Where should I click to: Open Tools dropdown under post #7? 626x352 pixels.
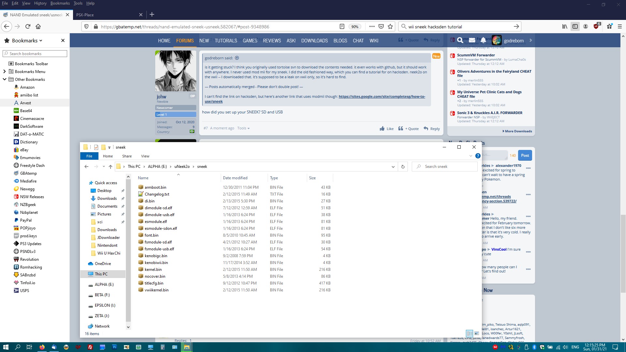click(x=244, y=128)
